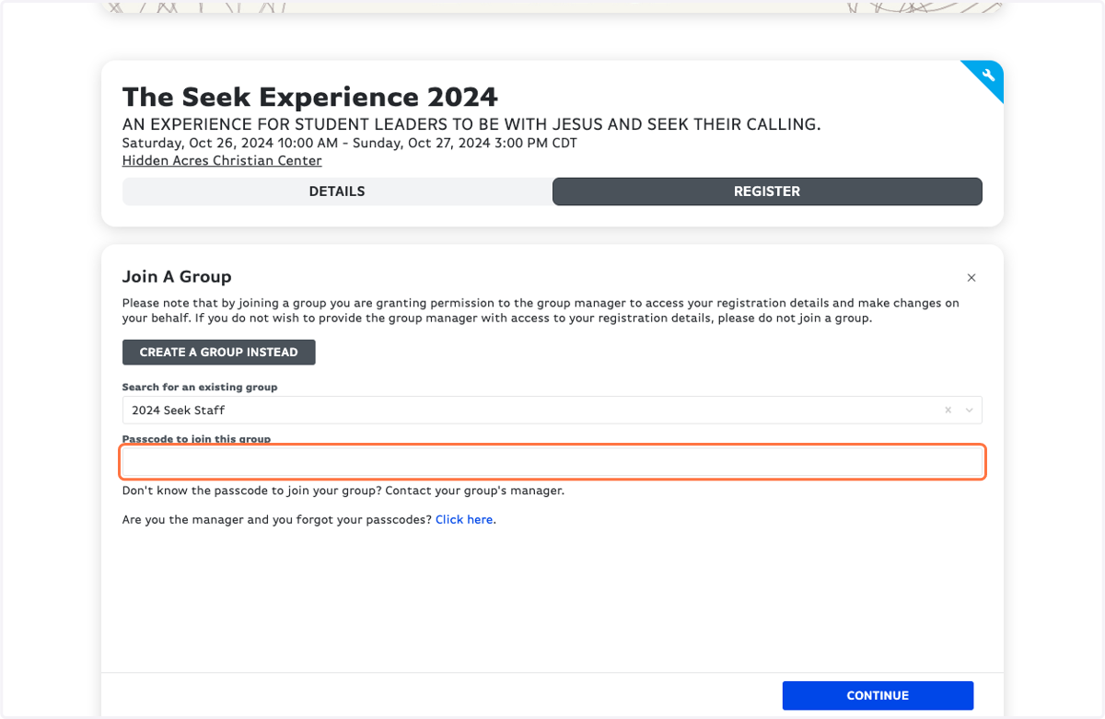
Task: Click the event date and time line
Action: (350, 144)
